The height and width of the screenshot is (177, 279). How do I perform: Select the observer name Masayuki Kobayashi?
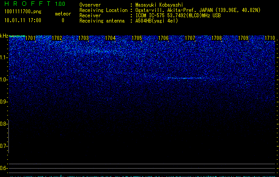pos(159,5)
